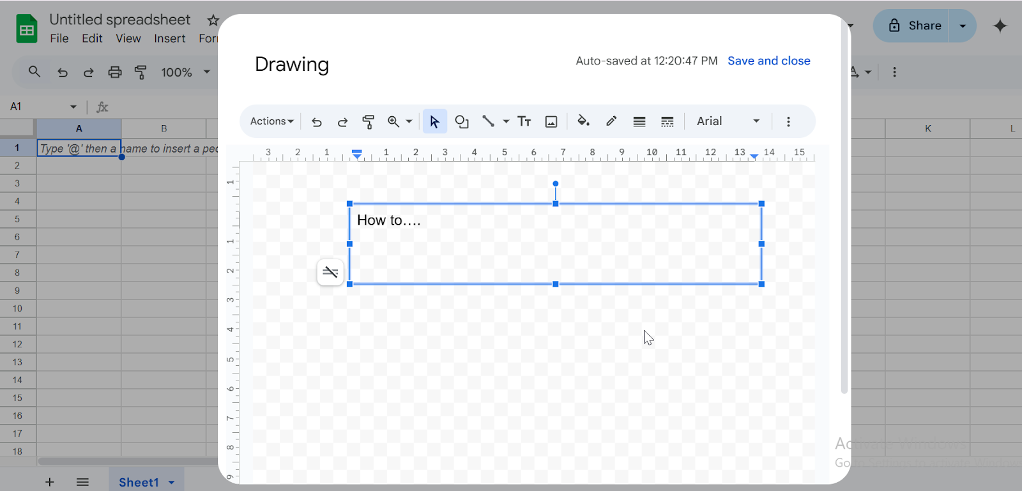Click Redo in the Sheets toolbar
The width and height of the screenshot is (1022, 491).
coord(89,72)
